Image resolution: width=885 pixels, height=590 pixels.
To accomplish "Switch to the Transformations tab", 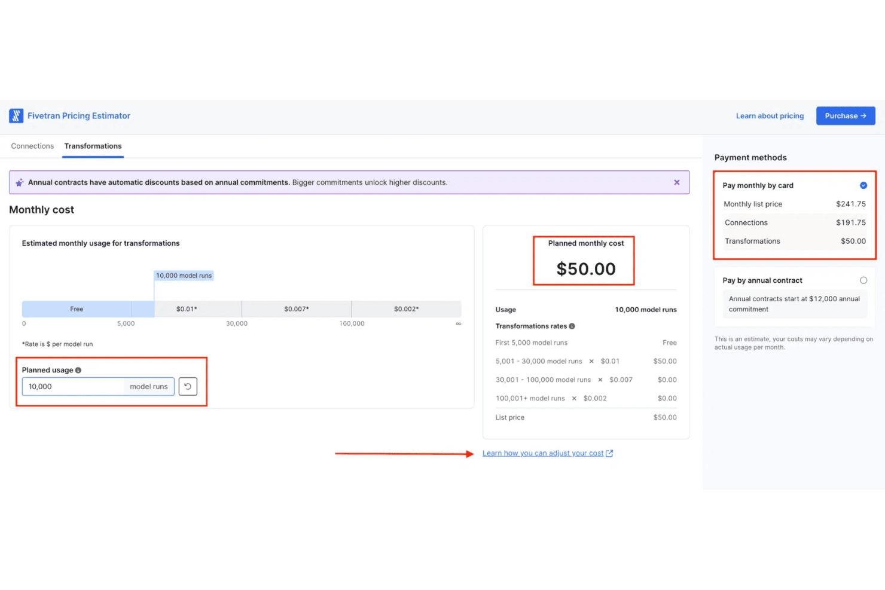I will (93, 146).
